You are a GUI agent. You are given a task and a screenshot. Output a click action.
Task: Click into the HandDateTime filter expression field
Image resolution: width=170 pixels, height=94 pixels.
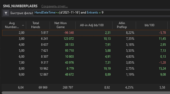[101, 13]
